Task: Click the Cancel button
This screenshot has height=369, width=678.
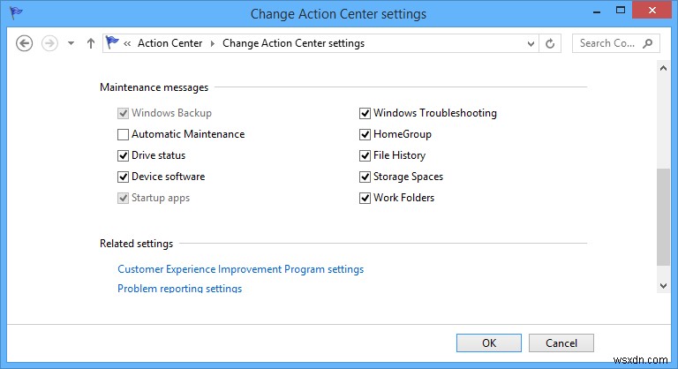Action: (561, 343)
